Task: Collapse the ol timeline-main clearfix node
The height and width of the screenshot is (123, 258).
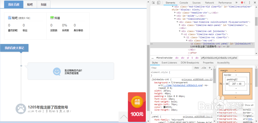Action: (182, 34)
